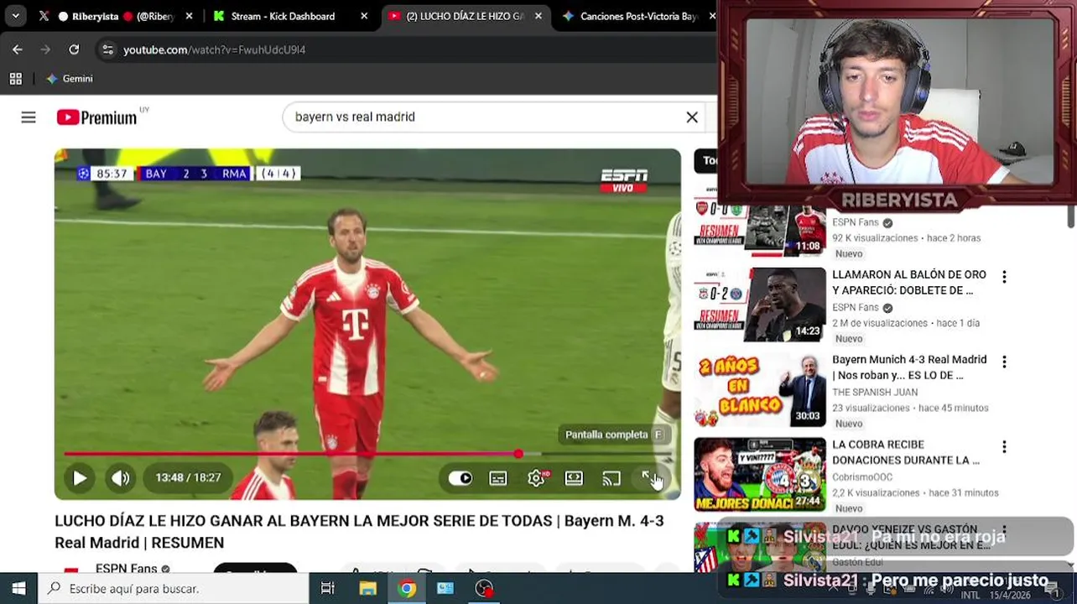Clear the search box with the X
Viewport: 1077px width, 604px height.
coord(692,117)
